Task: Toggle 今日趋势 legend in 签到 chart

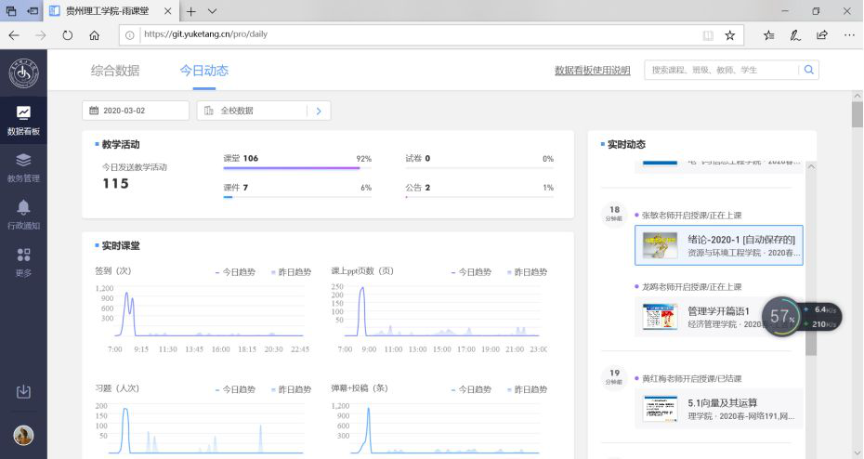Action: (238, 272)
